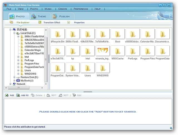Expand the WINDOWS folder tree node
Viewport: 178px width, 135px height.
point(18,74)
